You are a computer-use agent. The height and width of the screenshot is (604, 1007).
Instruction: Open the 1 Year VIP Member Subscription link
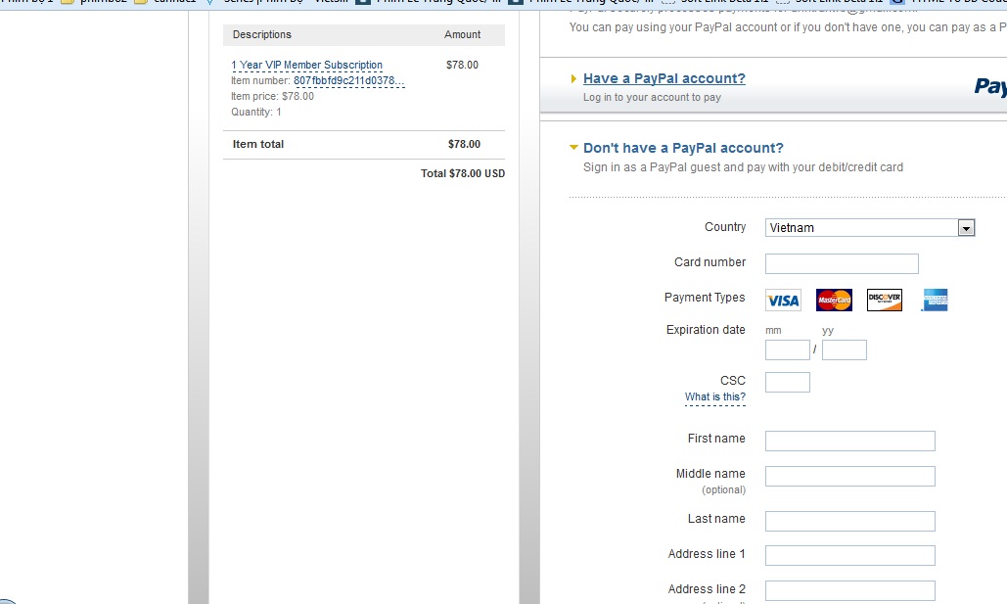tap(307, 65)
